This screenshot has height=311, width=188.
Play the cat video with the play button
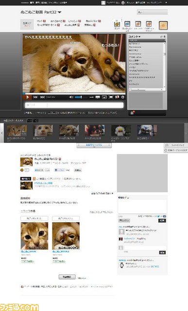27,97
